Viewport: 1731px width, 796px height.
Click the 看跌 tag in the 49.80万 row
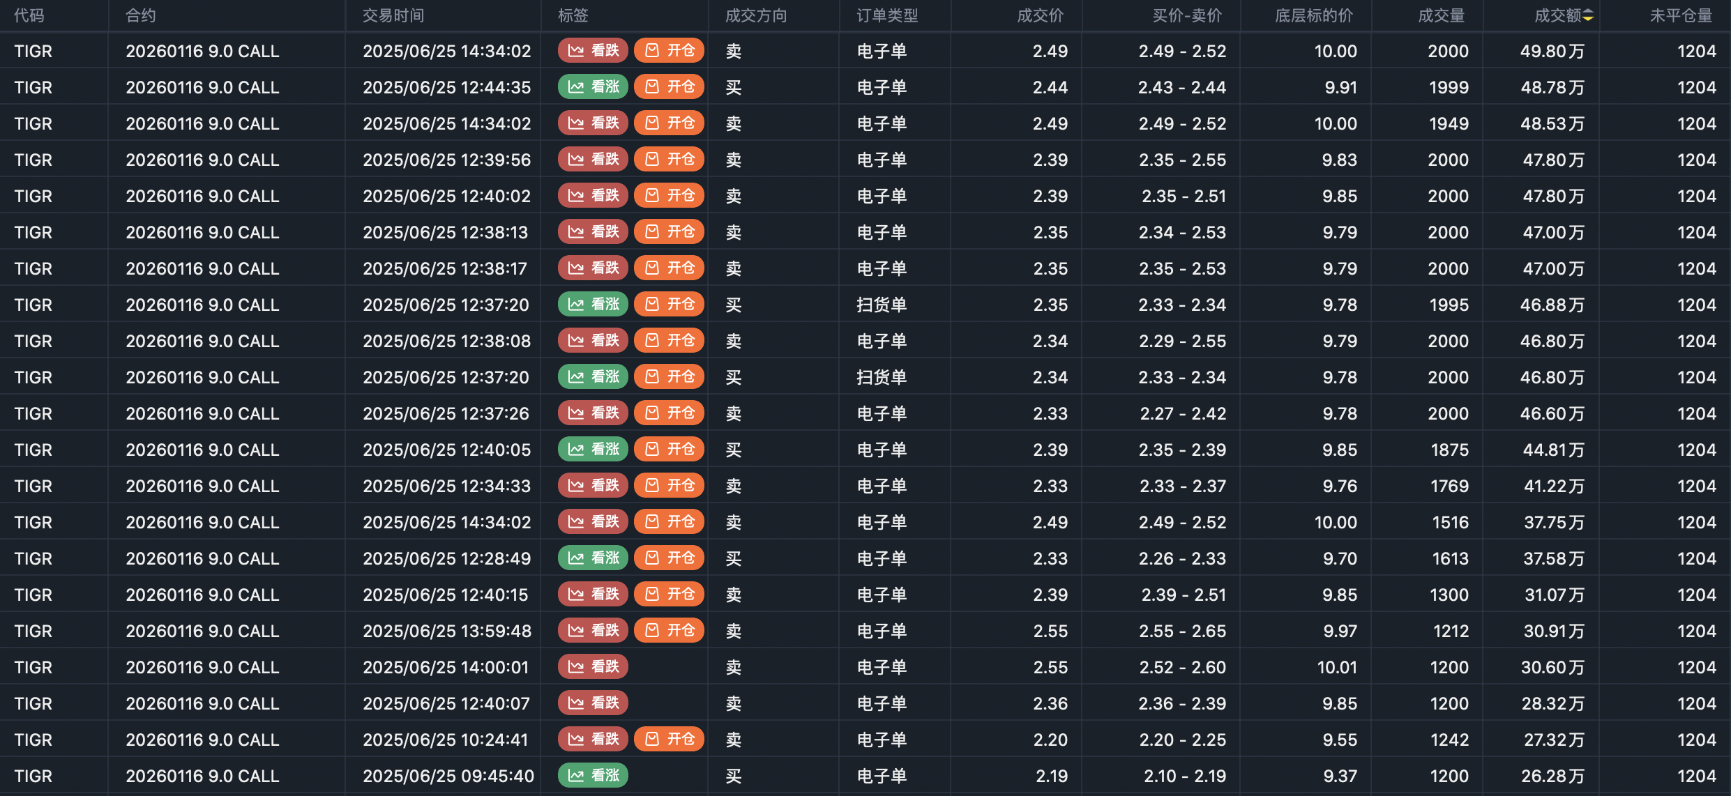pyautogui.click(x=594, y=51)
